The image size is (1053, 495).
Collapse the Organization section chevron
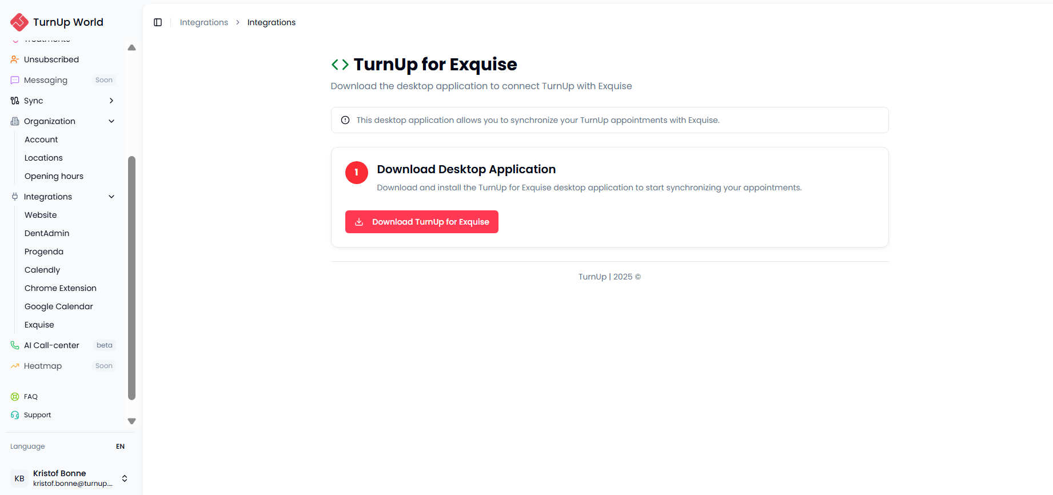(x=111, y=121)
